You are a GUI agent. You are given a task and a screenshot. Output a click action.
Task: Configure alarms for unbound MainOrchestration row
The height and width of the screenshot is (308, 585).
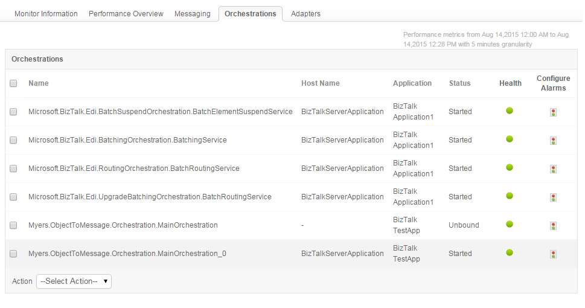click(553, 226)
